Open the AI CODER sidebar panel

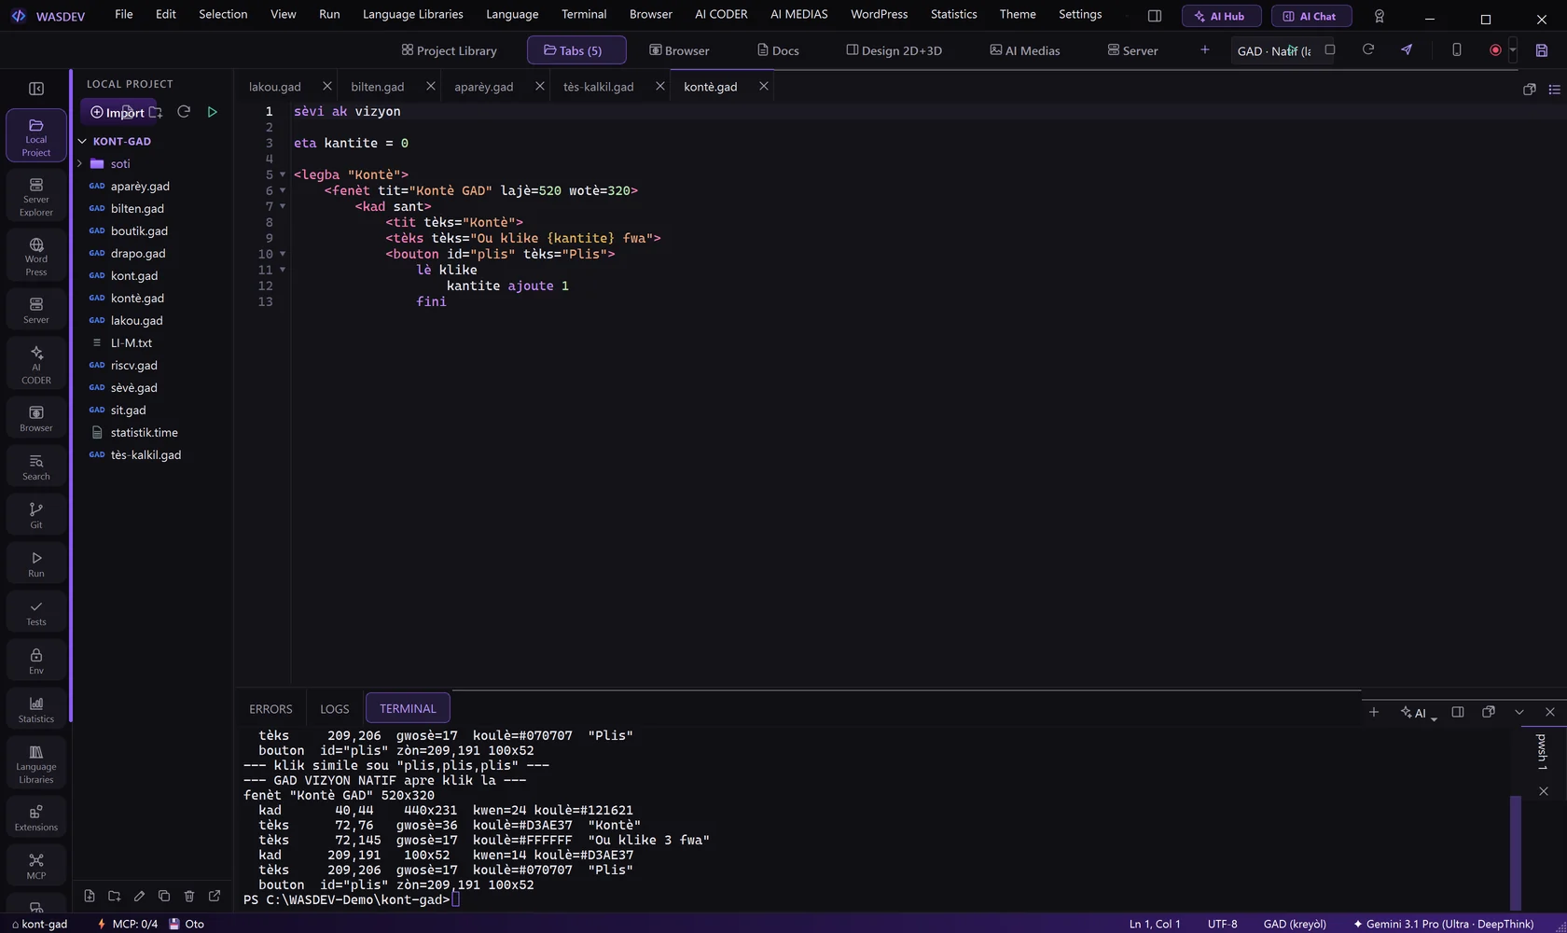(x=35, y=364)
